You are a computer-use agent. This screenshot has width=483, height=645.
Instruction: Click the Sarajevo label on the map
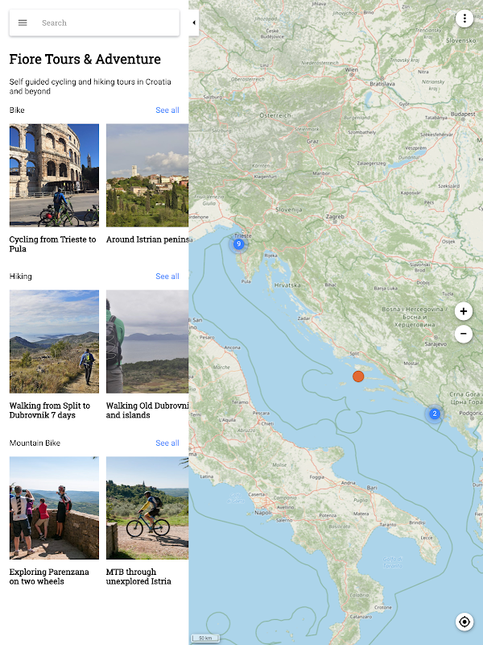click(x=436, y=344)
